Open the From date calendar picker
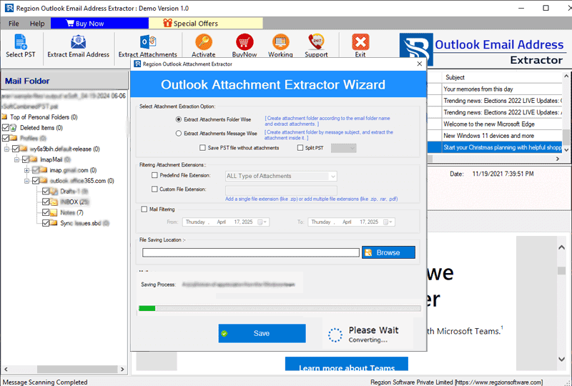Image resolution: width=572 pixels, height=386 pixels. pyautogui.click(x=262, y=222)
